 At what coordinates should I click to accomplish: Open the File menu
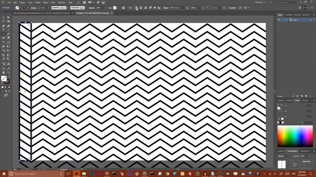[9, 2]
